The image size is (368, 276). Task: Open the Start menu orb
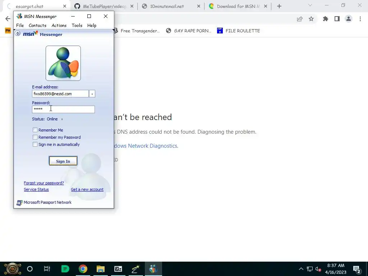13,269
